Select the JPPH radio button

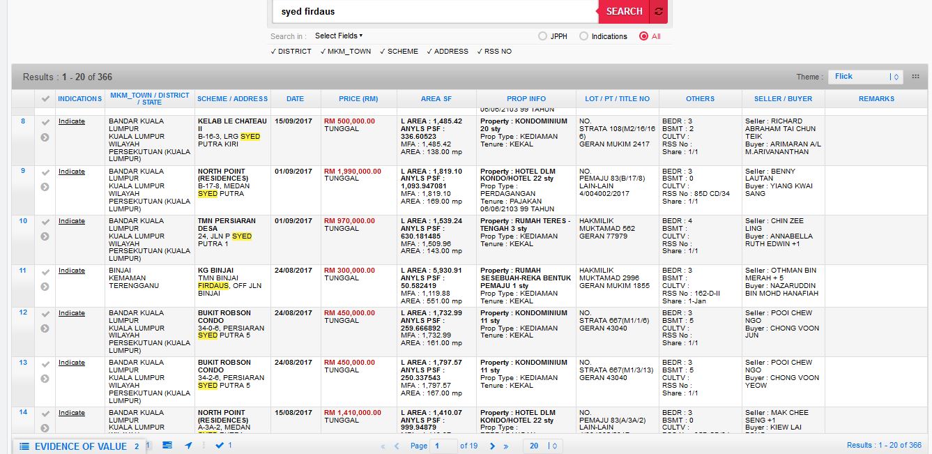(542, 36)
